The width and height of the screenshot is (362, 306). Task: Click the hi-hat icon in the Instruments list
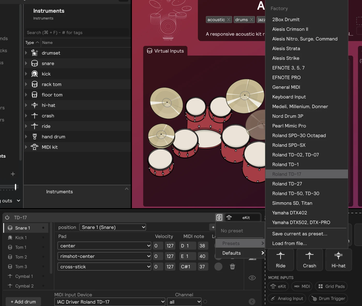click(x=34, y=105)
